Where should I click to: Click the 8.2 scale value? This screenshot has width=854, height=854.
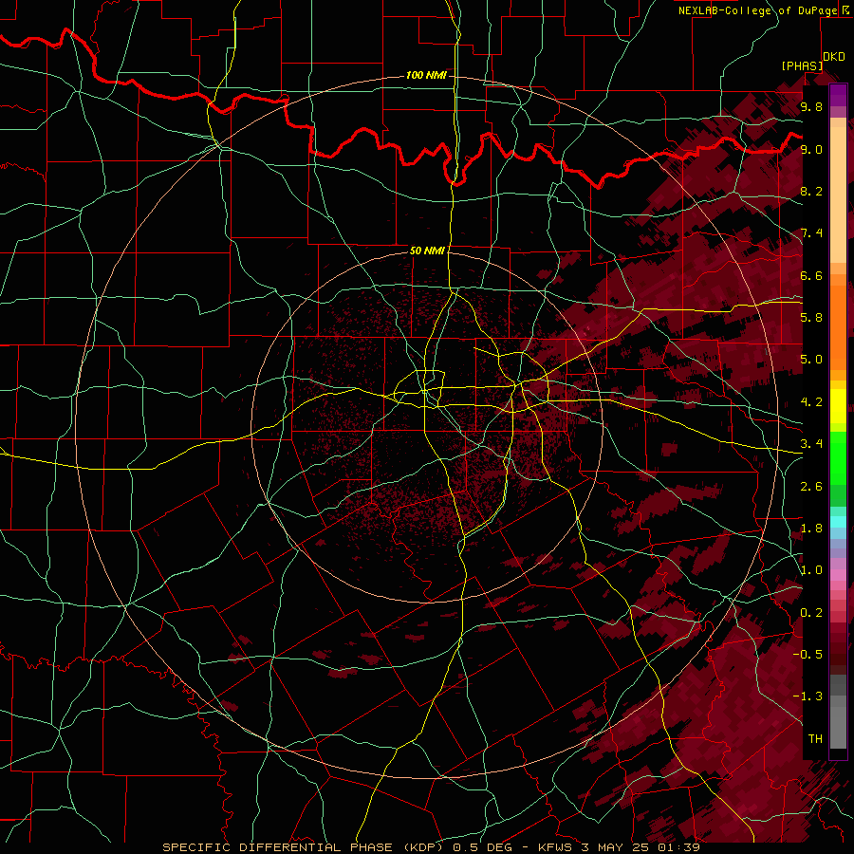pos(811,191)
